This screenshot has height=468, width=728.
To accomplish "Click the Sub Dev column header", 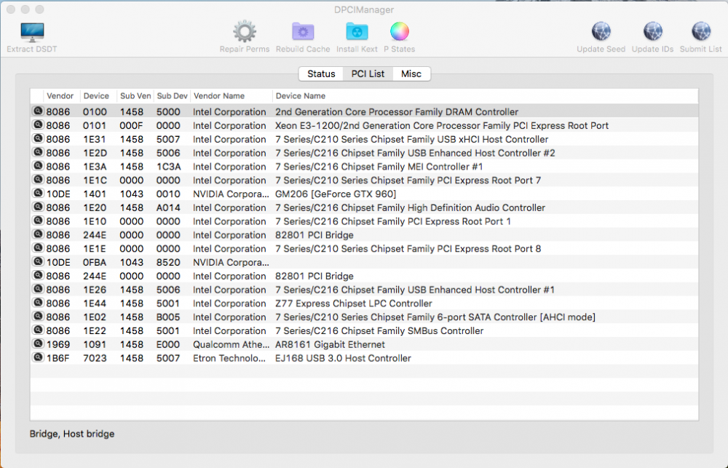I will click(x=172, y=96).
